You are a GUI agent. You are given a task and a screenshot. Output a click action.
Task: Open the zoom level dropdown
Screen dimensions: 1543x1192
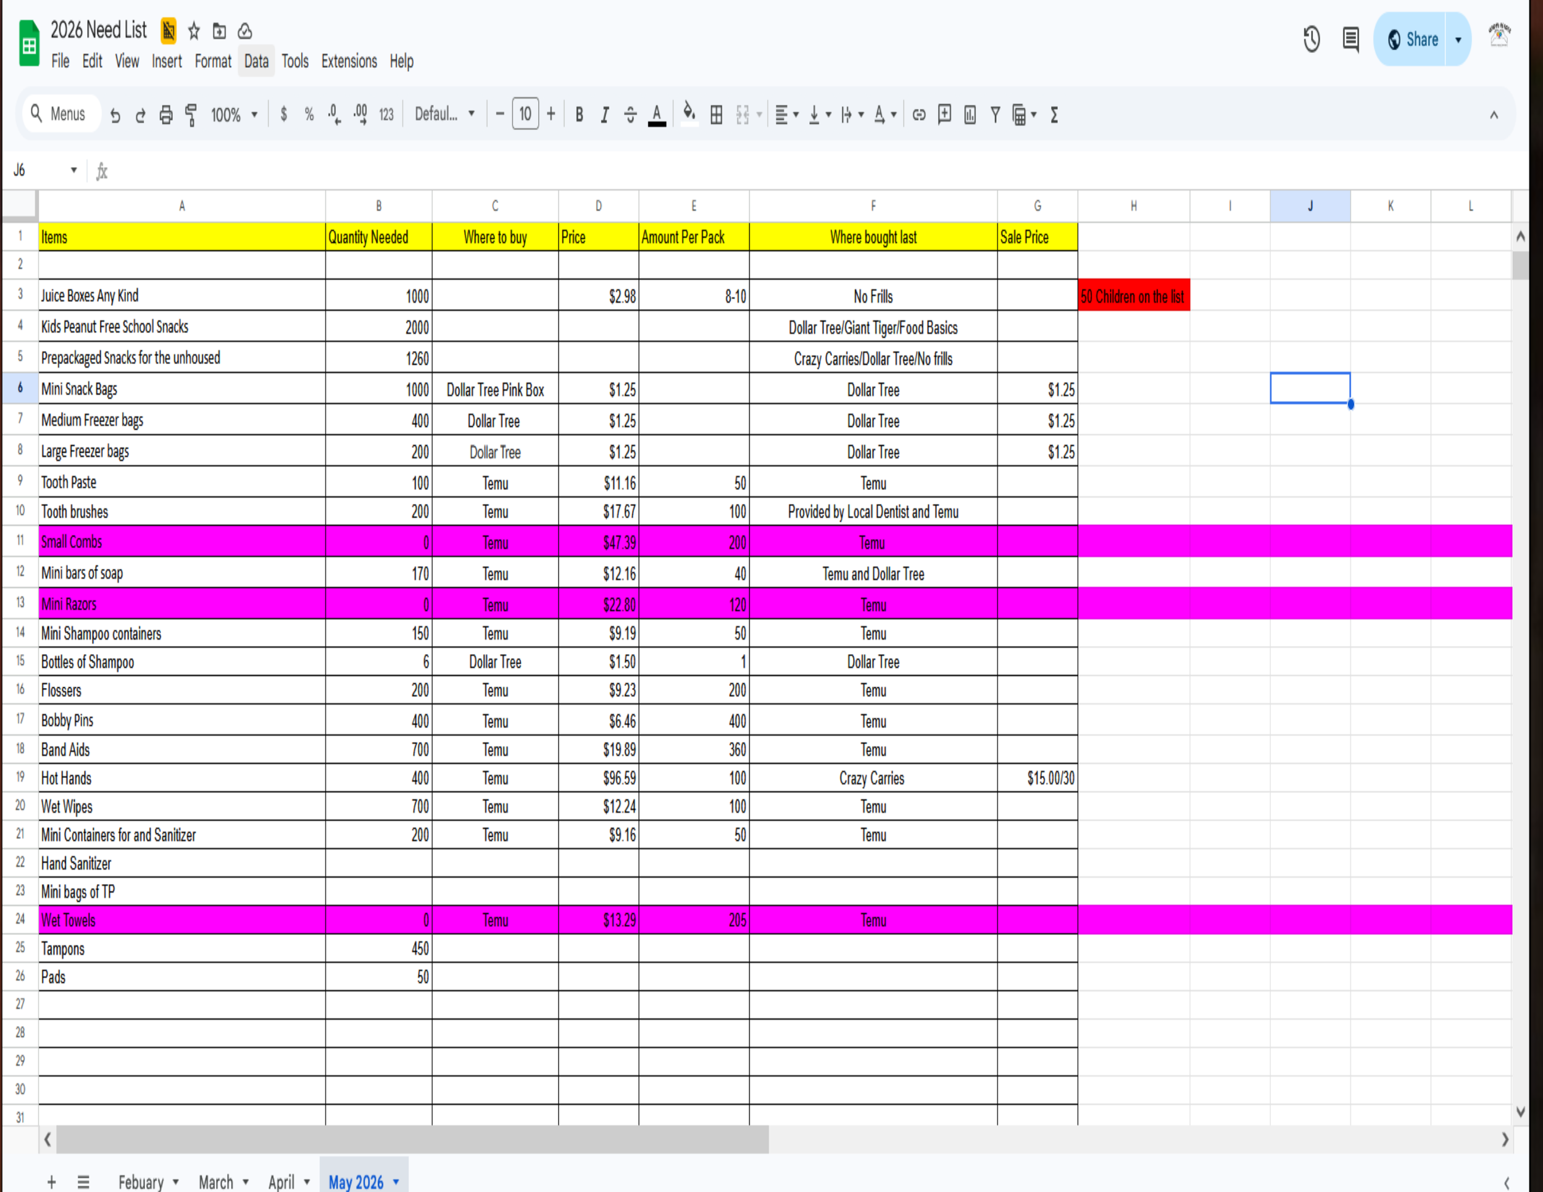(235, 114)
